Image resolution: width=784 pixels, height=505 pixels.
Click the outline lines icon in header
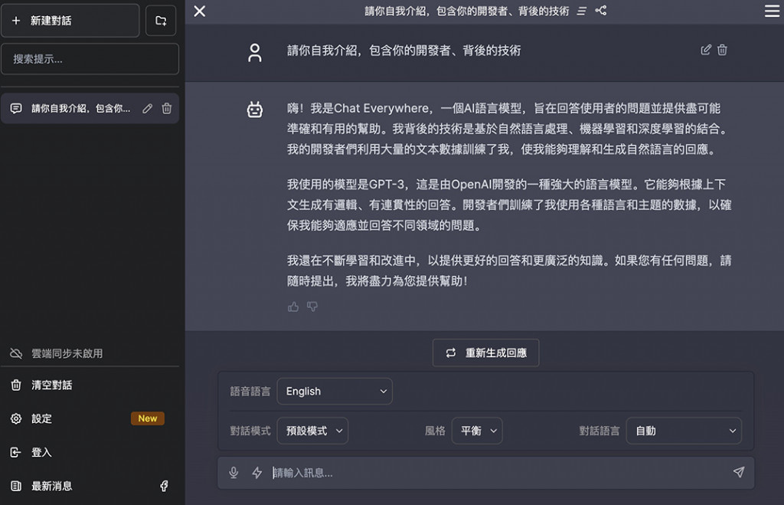(x=582, y=11)
